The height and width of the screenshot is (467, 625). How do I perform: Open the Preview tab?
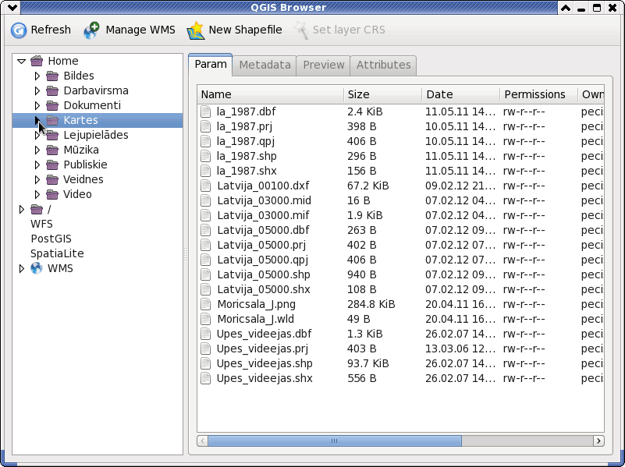[x=323, y=65]
